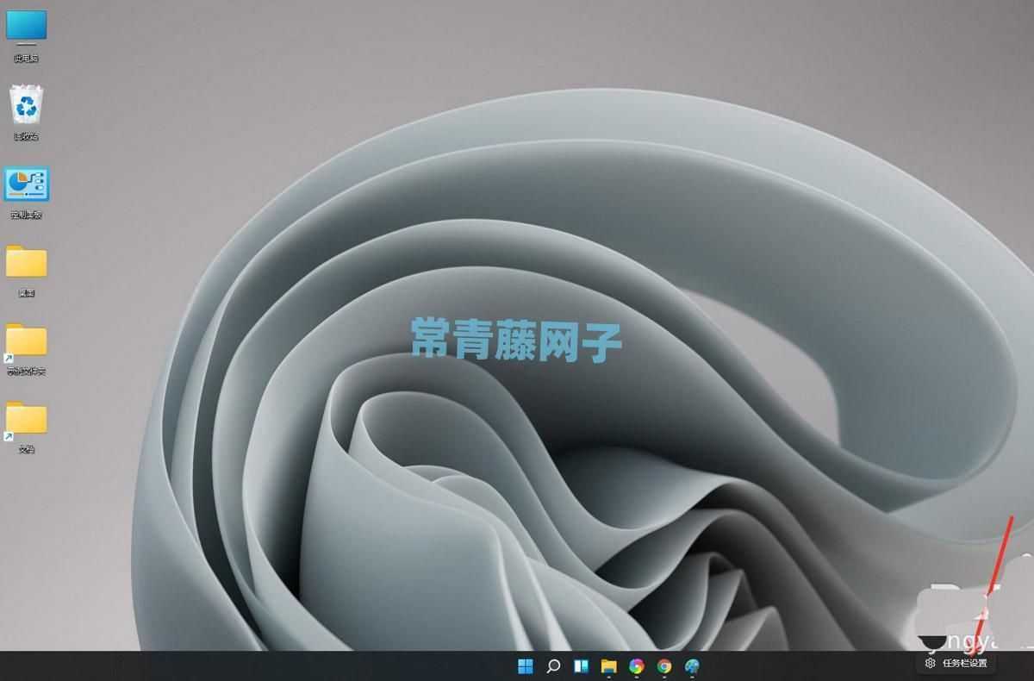Choose 任务栏设置 from the taskbar context menu

[x=956, y=663]
